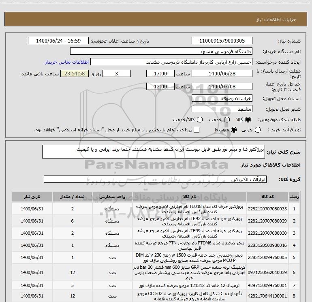This screenshot has width=312, height=302.
Task: Click the quantity 5 in row 7
Action: tap(73, 285)
